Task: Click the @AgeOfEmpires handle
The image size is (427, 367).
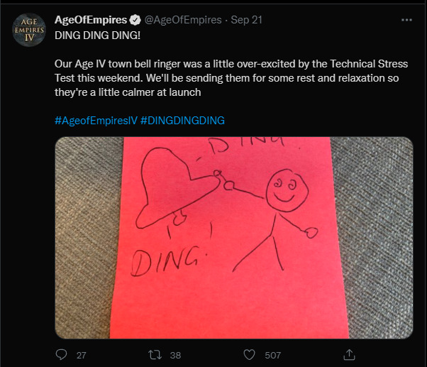Action: pyautogui.click(x=183, y=19)
